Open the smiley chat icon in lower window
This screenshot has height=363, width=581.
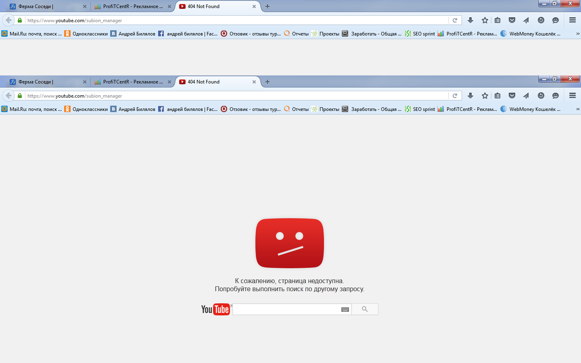click(556, 96)
